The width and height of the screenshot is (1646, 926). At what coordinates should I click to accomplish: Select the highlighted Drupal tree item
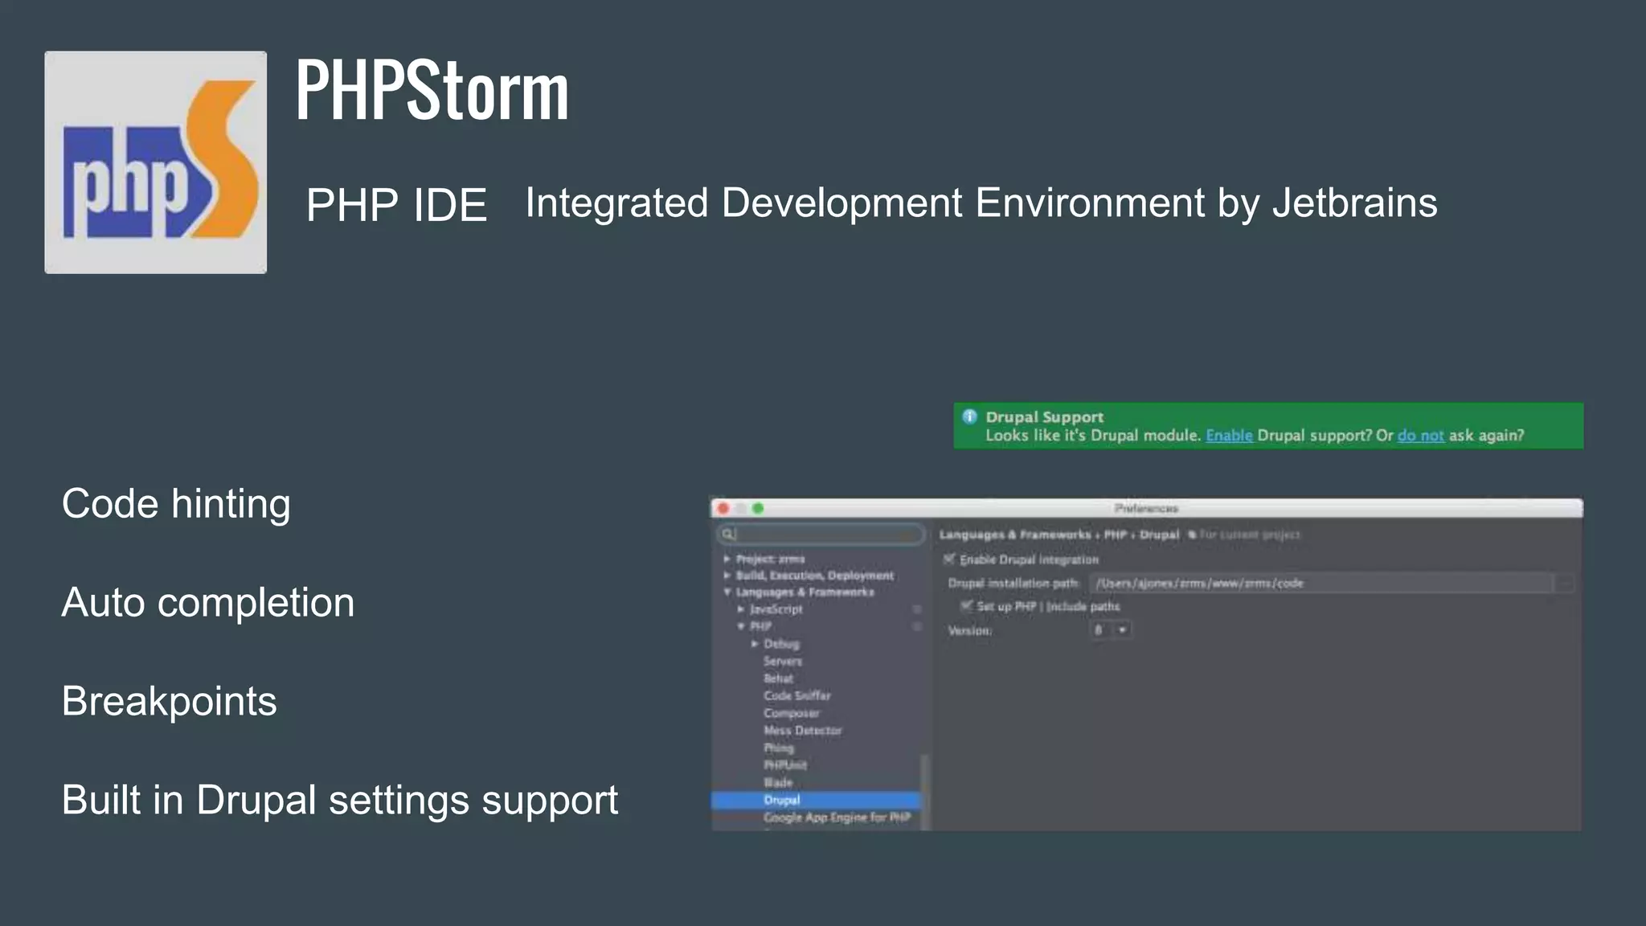[816, 800]
